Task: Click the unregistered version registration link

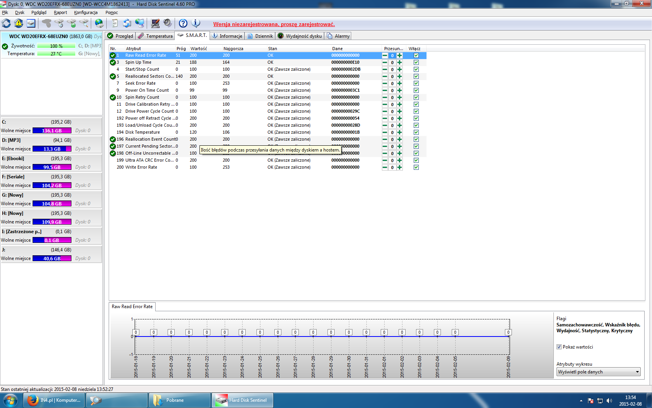Action: 274,24
